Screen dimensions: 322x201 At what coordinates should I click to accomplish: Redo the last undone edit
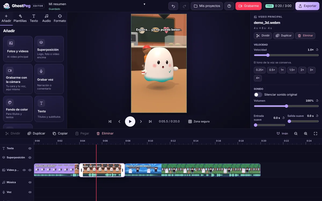pos(184,6)
